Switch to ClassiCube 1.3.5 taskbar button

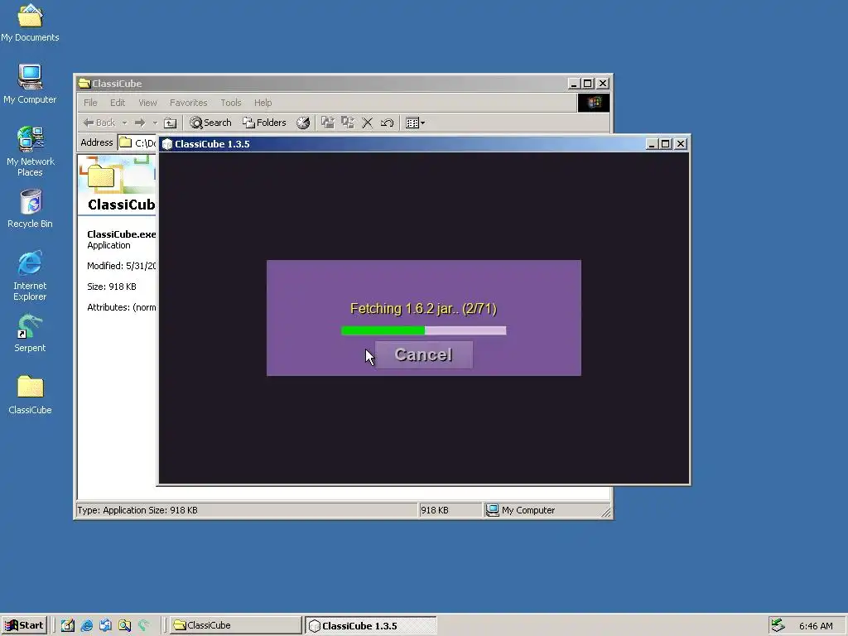pos(371,625)
